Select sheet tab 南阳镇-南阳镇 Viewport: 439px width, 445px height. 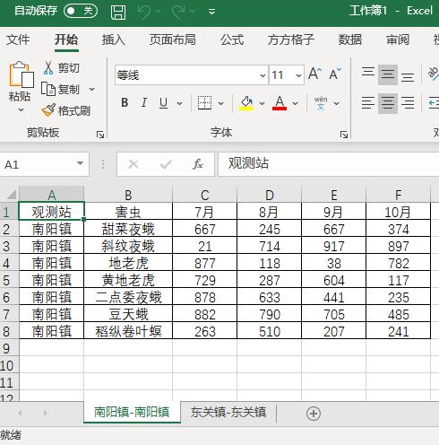132,413
